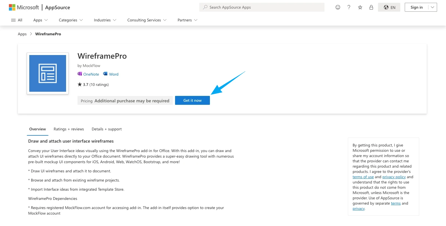
Task: Focus the Search AppSource Apps field
Action: (262, 7)
